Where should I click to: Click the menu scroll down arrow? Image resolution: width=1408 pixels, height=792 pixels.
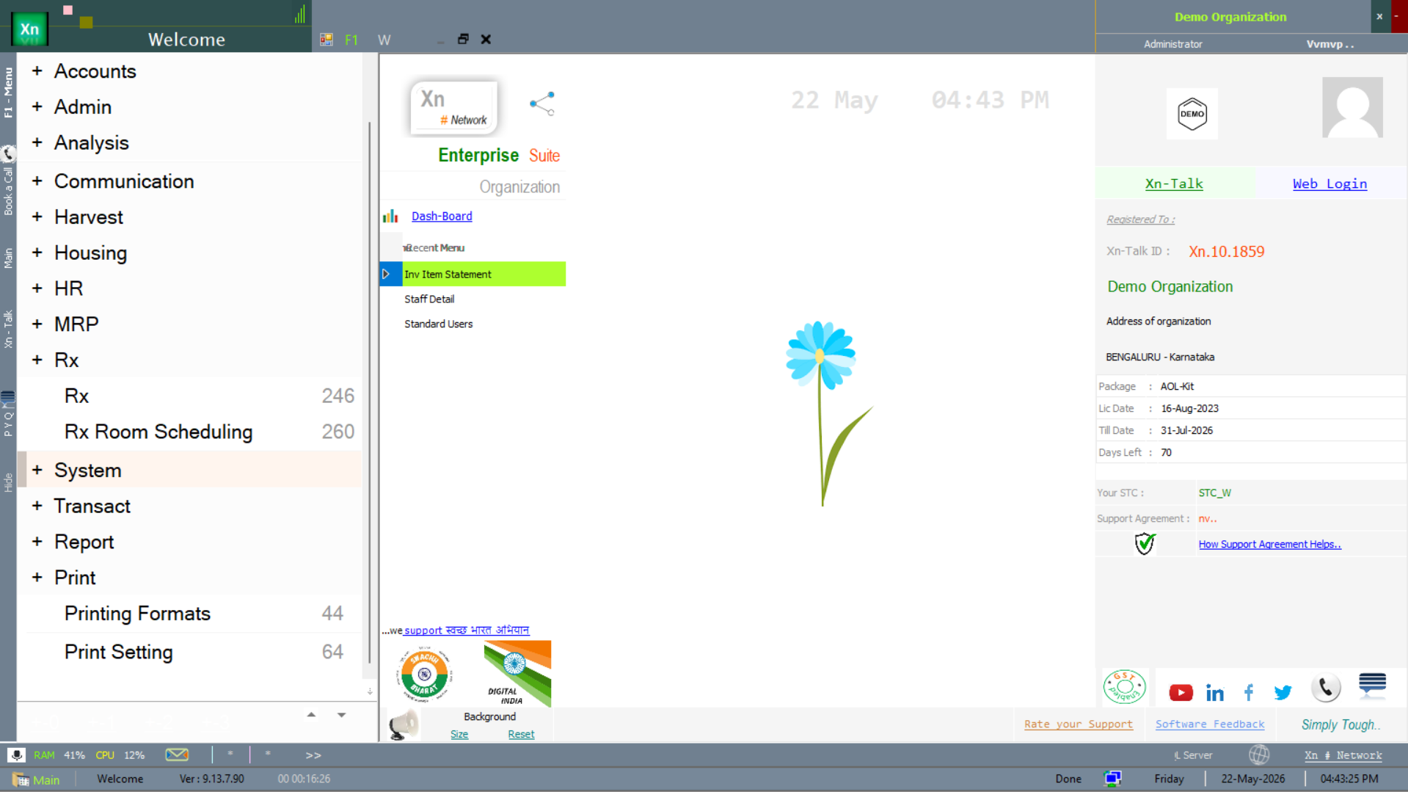[x=342, y=714]
